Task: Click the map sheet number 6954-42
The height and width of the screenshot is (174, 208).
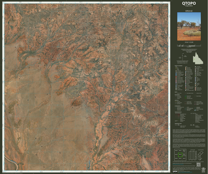Action: pyautogui.click(x=189, y=11)
